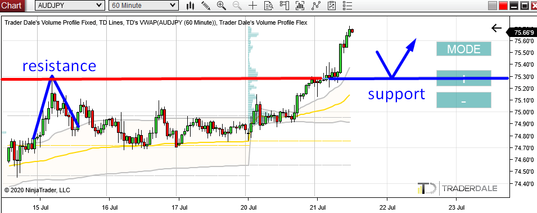Open the AUDJPY instrument dropdown
Viewport: 537px width, 213px height.
point(70,6)
